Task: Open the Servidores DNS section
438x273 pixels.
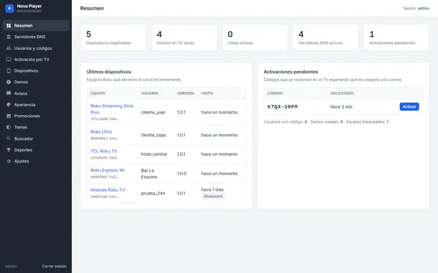Action: [x=36, y=37]
